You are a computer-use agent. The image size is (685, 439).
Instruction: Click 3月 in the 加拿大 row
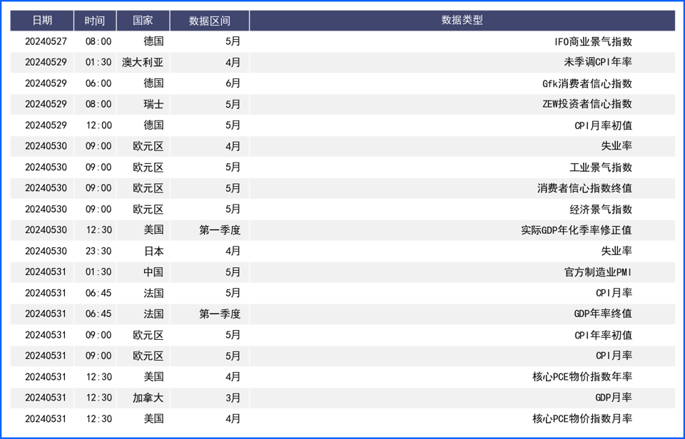[x=233, y=398]
